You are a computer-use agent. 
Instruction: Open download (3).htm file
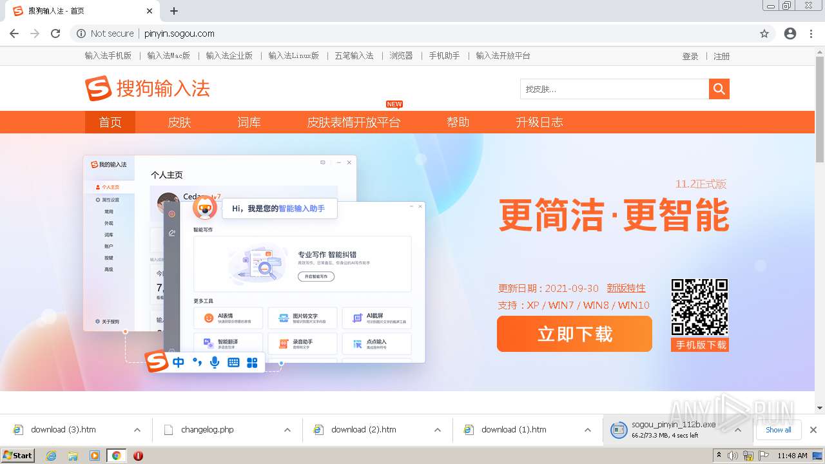(x=63, y=430)
